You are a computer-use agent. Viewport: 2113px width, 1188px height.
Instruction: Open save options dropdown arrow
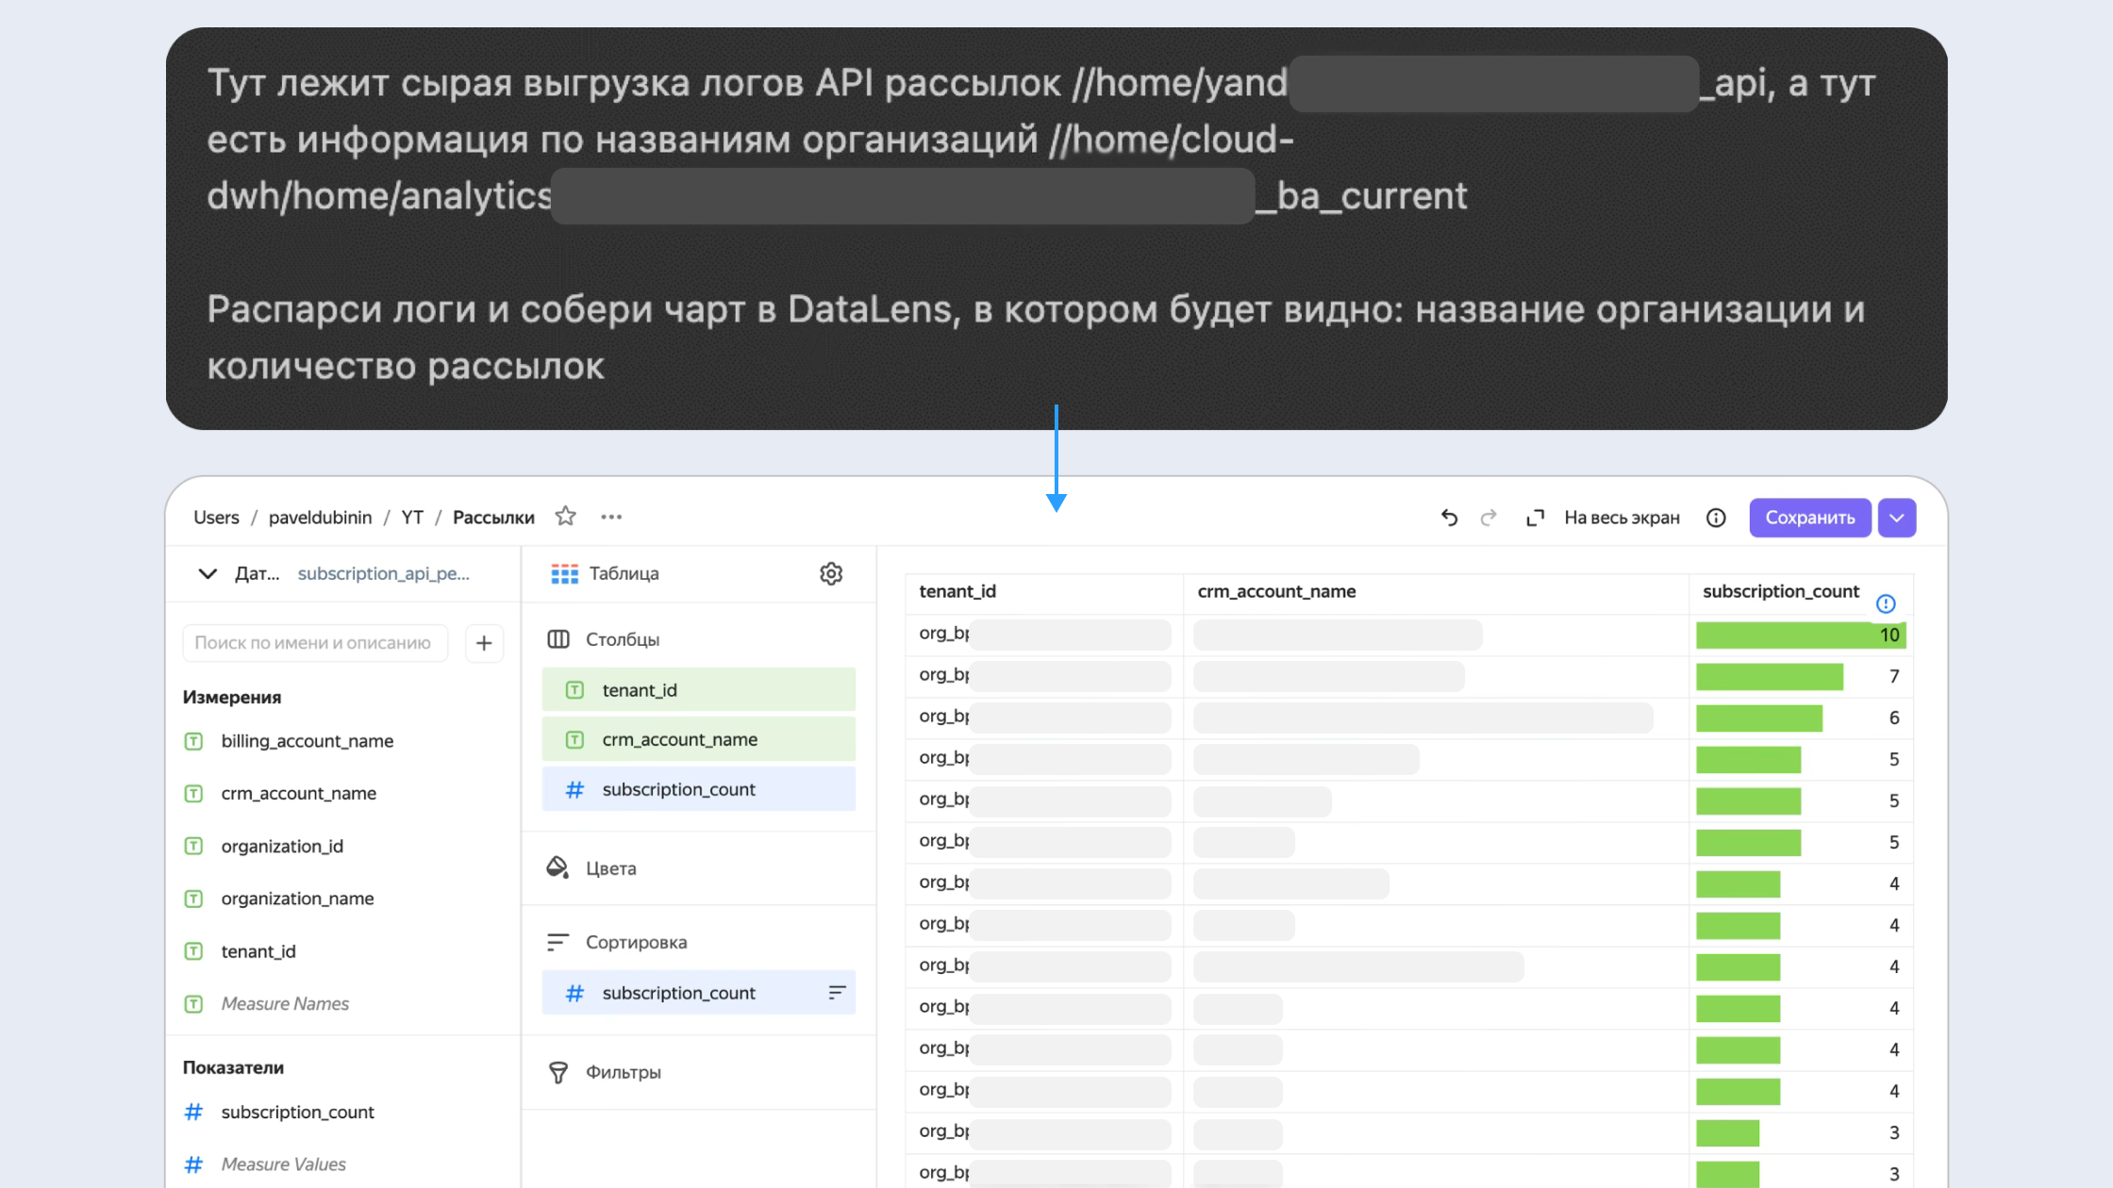[x=1896, y=518]
